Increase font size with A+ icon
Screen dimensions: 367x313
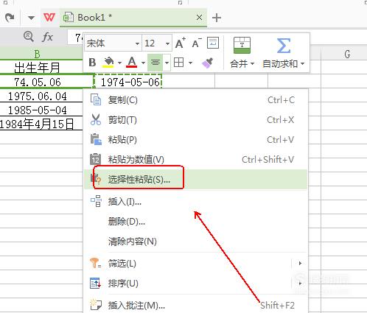pos(181,43)
